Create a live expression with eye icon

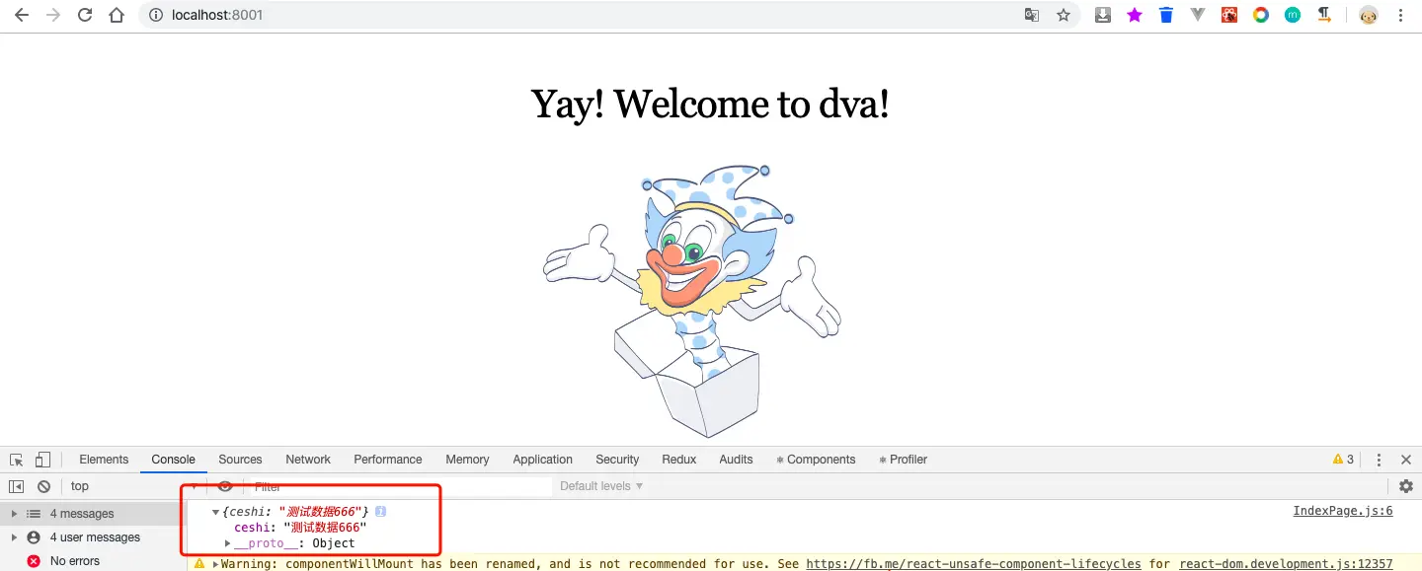pos(225,486)
